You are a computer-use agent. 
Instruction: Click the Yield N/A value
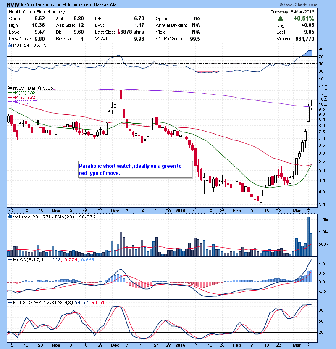pyautogui.click(x=196, y=32)
